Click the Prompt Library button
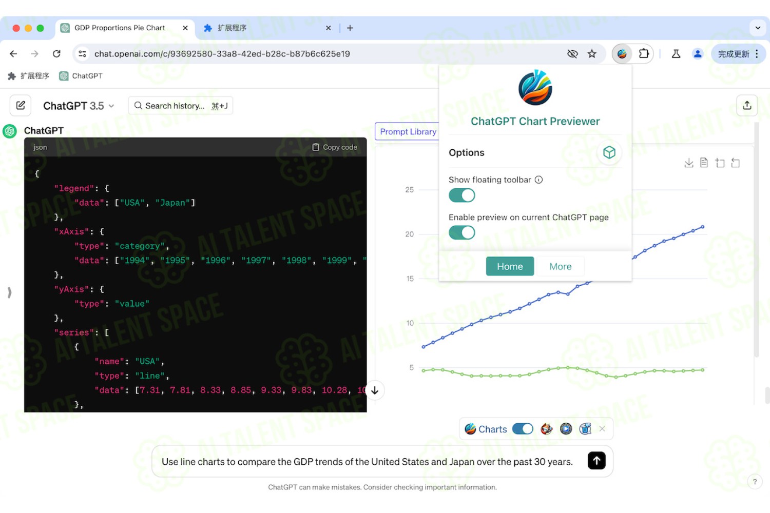 tap(408, 132)
